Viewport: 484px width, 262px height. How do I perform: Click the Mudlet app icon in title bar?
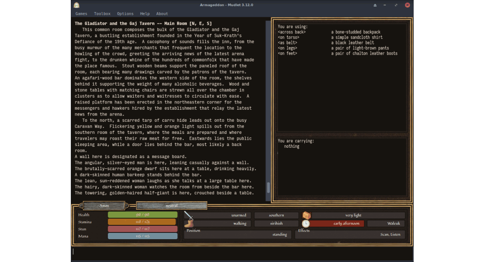(77, 5)
